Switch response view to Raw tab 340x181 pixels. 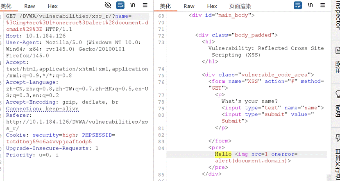point(189,6)
